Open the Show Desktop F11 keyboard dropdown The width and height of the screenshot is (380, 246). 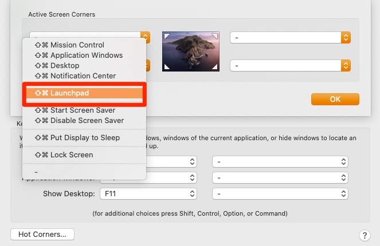[x=148, y=194]
